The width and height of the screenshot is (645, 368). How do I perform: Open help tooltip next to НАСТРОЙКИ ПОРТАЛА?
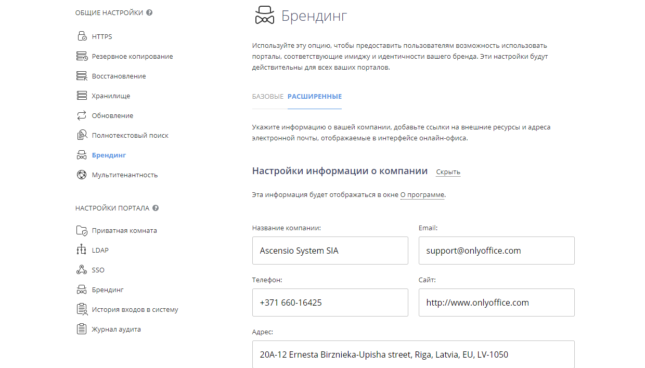[x=156, y=208]
